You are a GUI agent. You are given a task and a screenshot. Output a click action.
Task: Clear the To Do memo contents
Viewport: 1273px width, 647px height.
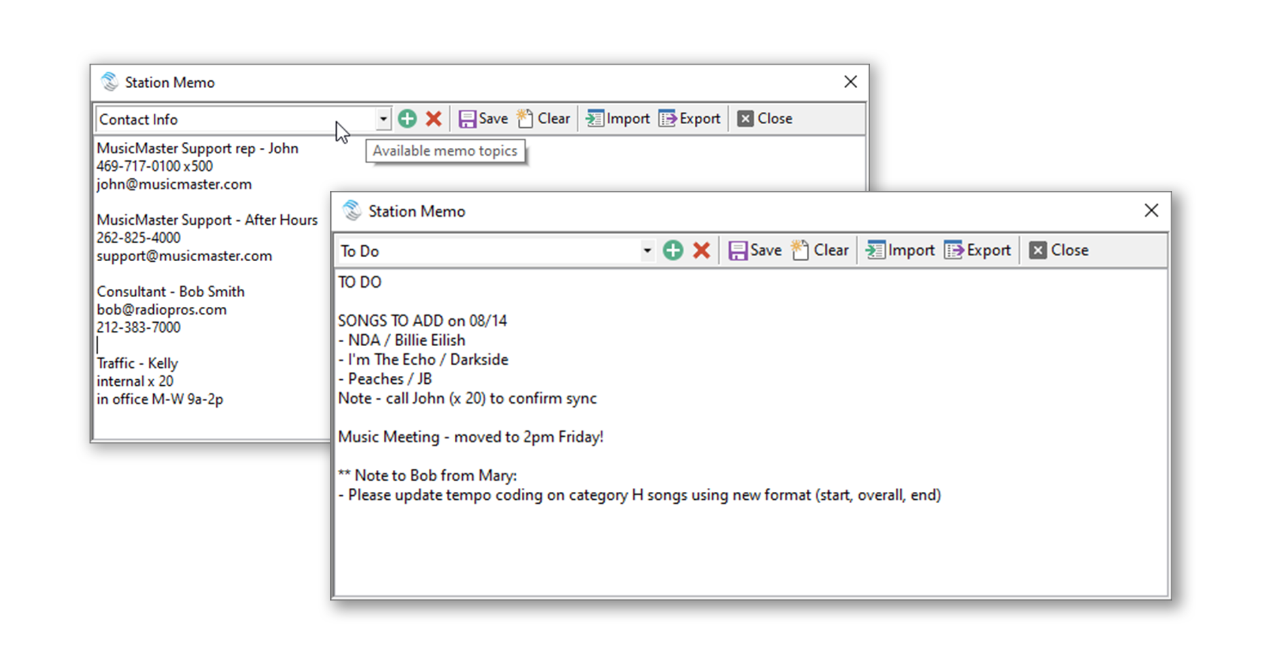pos(820,251)
